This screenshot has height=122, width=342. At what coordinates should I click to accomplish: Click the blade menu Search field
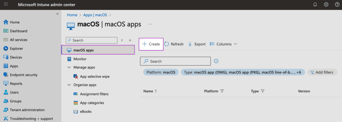[x=92, y=40]
